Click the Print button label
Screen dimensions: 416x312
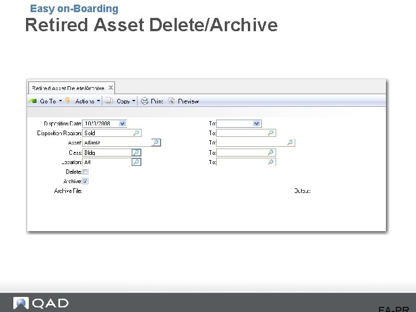pos(157,101)
